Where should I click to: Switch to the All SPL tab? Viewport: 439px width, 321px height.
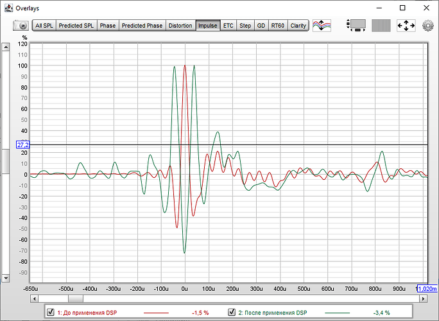point(44,26)
